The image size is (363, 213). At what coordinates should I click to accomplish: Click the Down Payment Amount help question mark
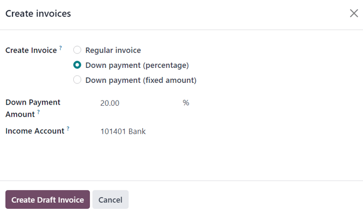click(x=38, y=111)
